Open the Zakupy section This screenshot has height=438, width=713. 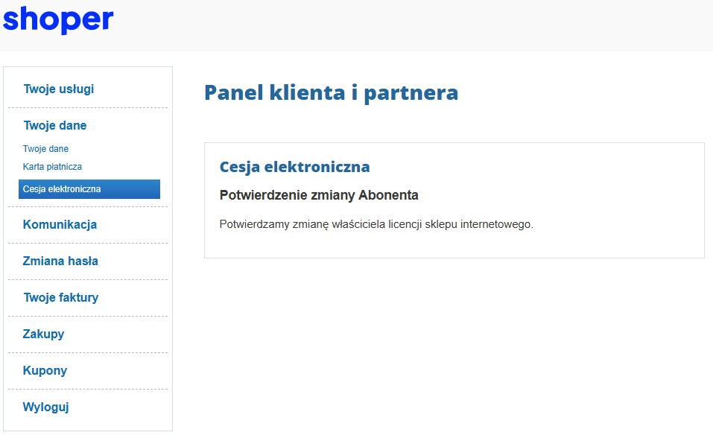[x=43, y=334]
